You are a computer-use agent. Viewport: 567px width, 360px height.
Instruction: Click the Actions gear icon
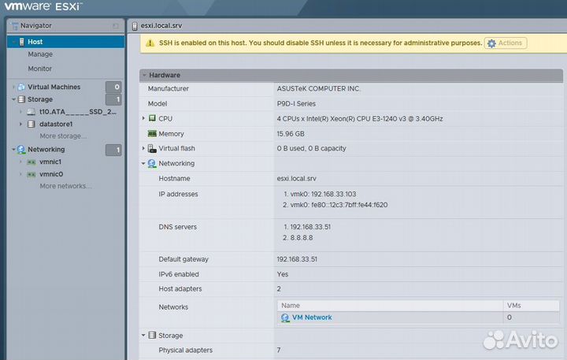click(491, 43)
